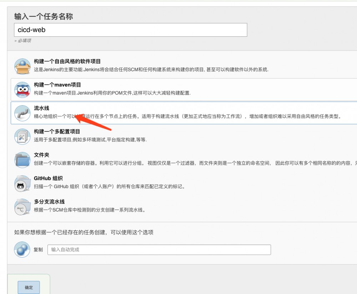
Task: Click the freestyle description starting 这是Jenkins的主要功能
Action: point(151,70)
